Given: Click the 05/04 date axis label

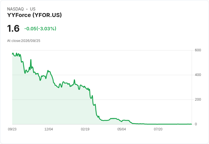Looking at the screenshot, I should point(122,129).
